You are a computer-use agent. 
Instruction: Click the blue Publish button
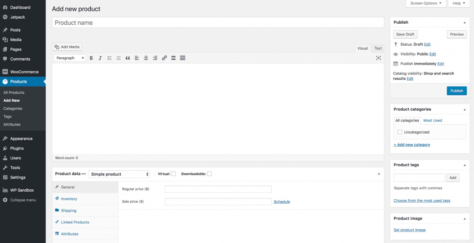pos(457,91)
